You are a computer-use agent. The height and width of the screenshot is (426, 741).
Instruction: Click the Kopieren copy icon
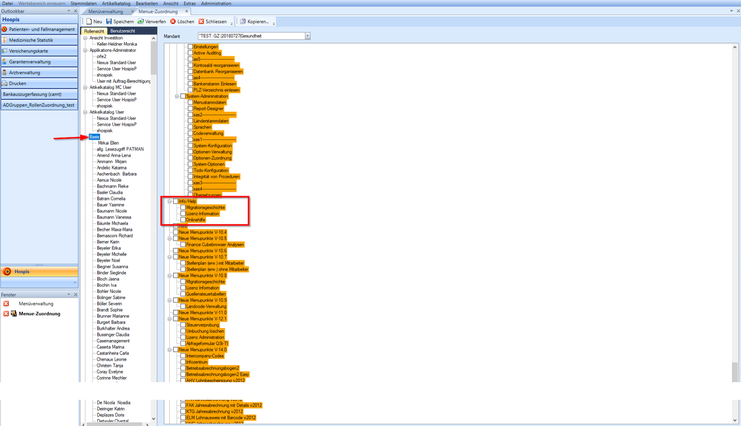coord(243,21)
